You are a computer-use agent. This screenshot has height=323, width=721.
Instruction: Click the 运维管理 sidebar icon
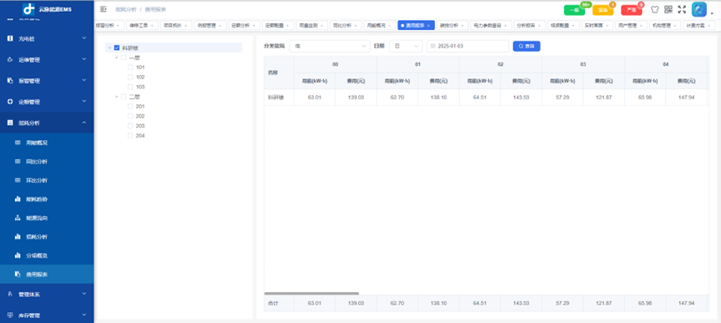(x=10, y=60)
